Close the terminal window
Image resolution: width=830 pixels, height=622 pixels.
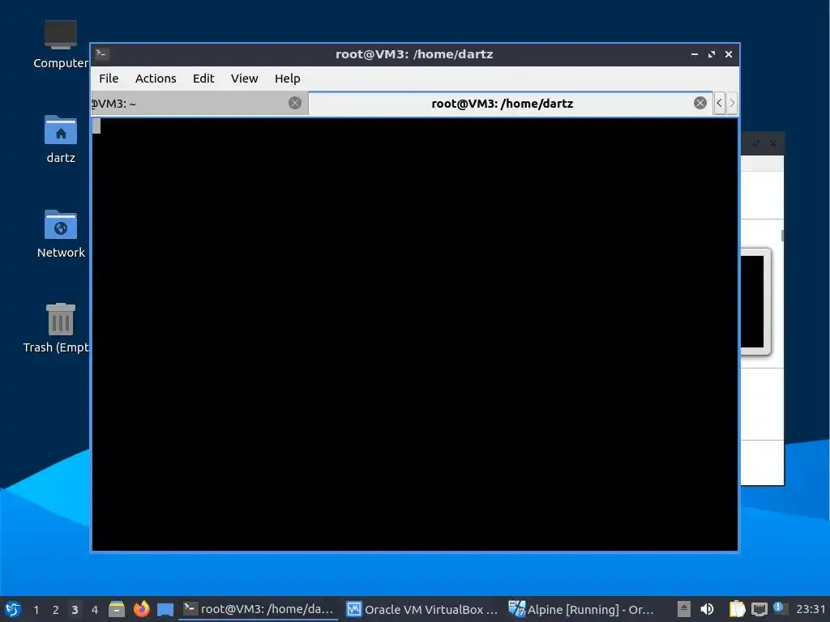[x=729, y=54]
